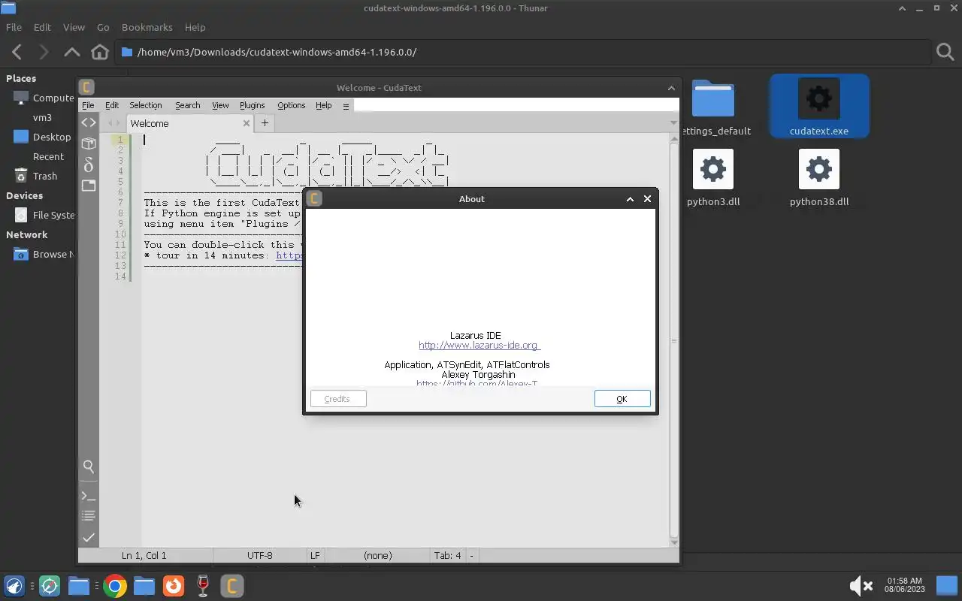Screen dimensions: 962x601
Task: Select the settings_default folder
Action: pyautogui.click(x=713, y=107)
